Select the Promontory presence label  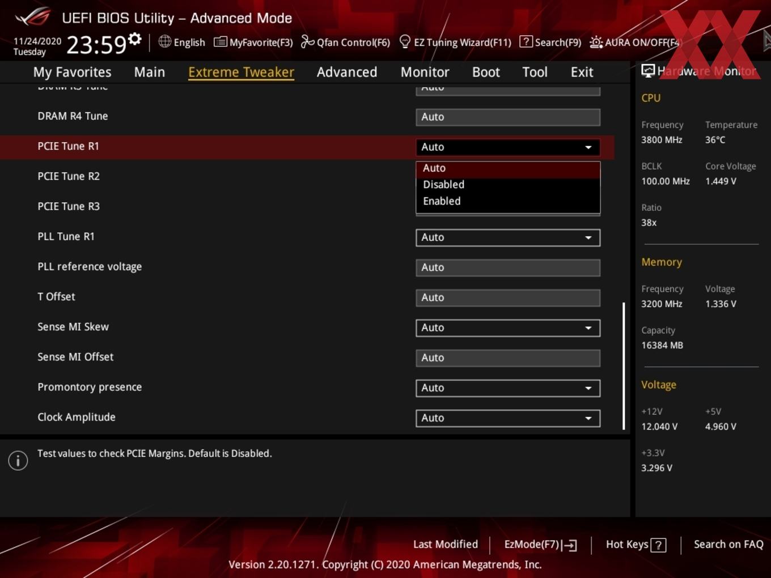(x=90, y=387)
